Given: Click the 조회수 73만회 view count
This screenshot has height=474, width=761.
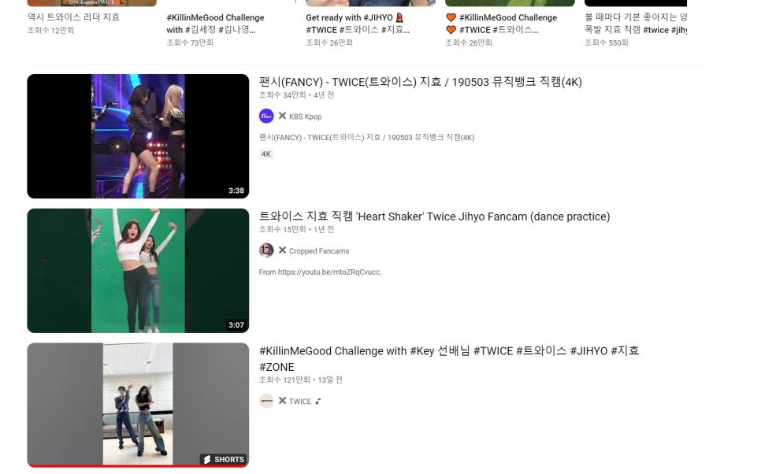Looking at the screenshot, I should click(x=190, y=43).
